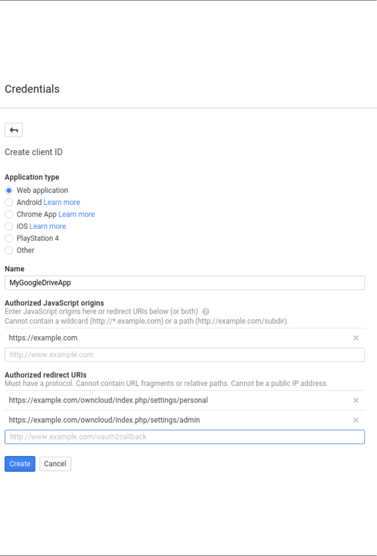Image resolution: width=377 pixels, height=556 pixels.
Task: Click the empty JavaScript origins input field
Action: 185,355
